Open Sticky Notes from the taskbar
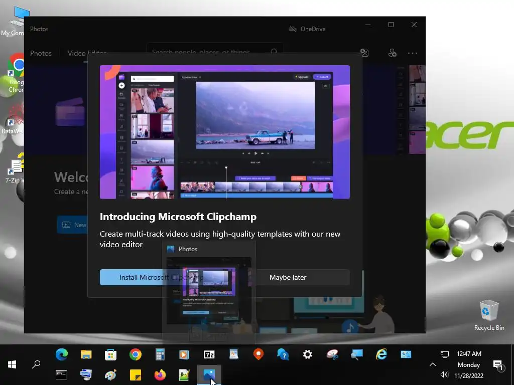Image resolution: width=514 pixels, height=385 pixels. pyautogui.click(x=136, y=375)
